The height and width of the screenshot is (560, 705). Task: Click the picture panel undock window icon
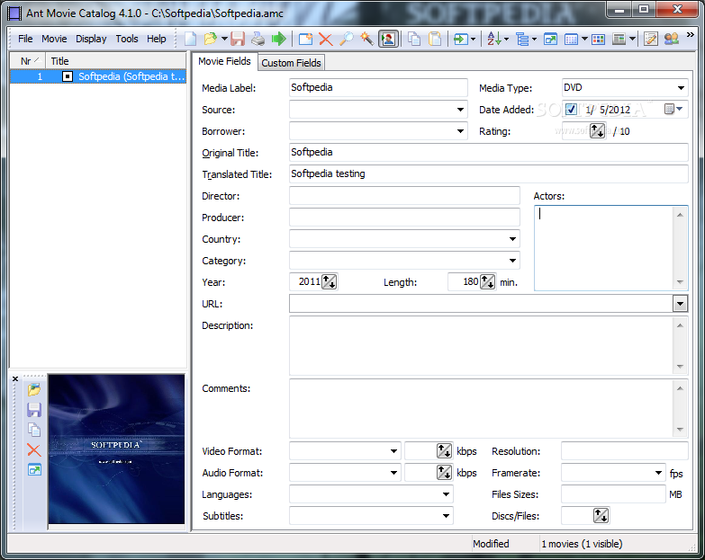[x=34, y=470]
